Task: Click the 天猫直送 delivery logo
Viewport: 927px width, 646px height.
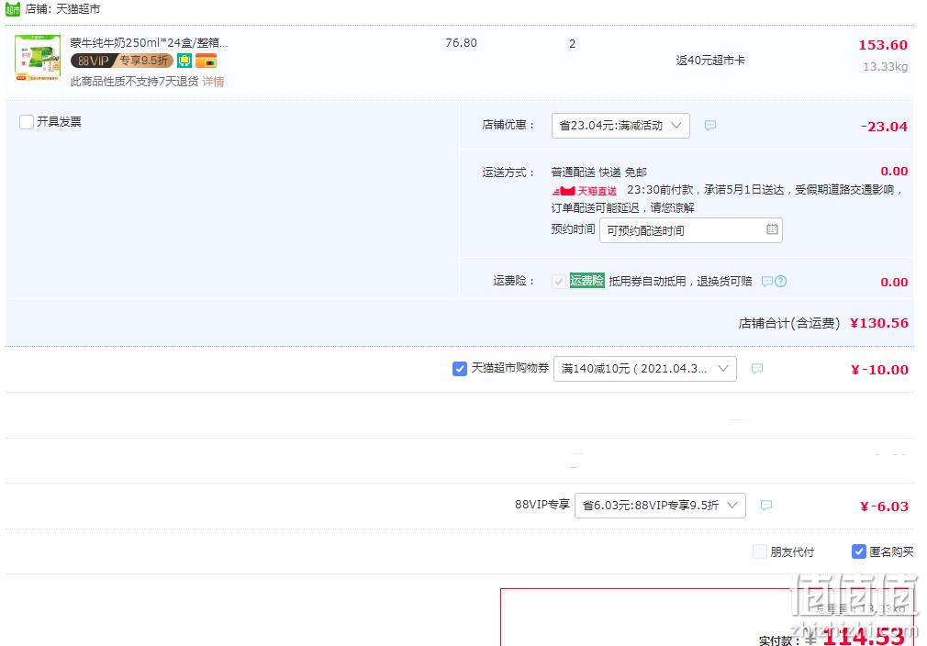Action: point(584,190)
